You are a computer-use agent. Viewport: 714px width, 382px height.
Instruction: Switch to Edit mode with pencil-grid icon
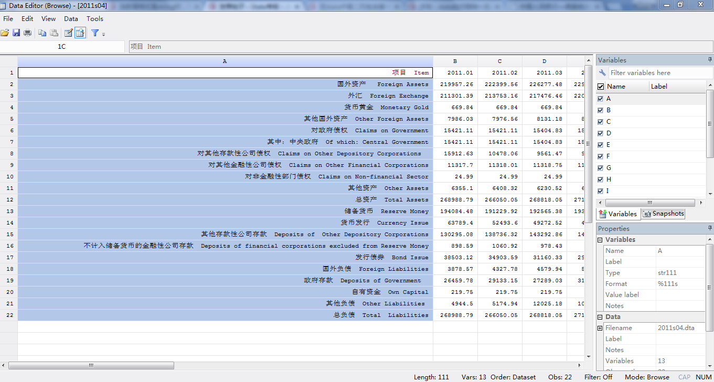(x=68, y=33)
